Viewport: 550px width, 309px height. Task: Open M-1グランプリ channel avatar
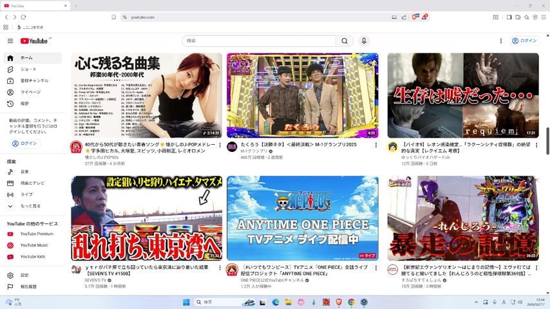[232, 147]
